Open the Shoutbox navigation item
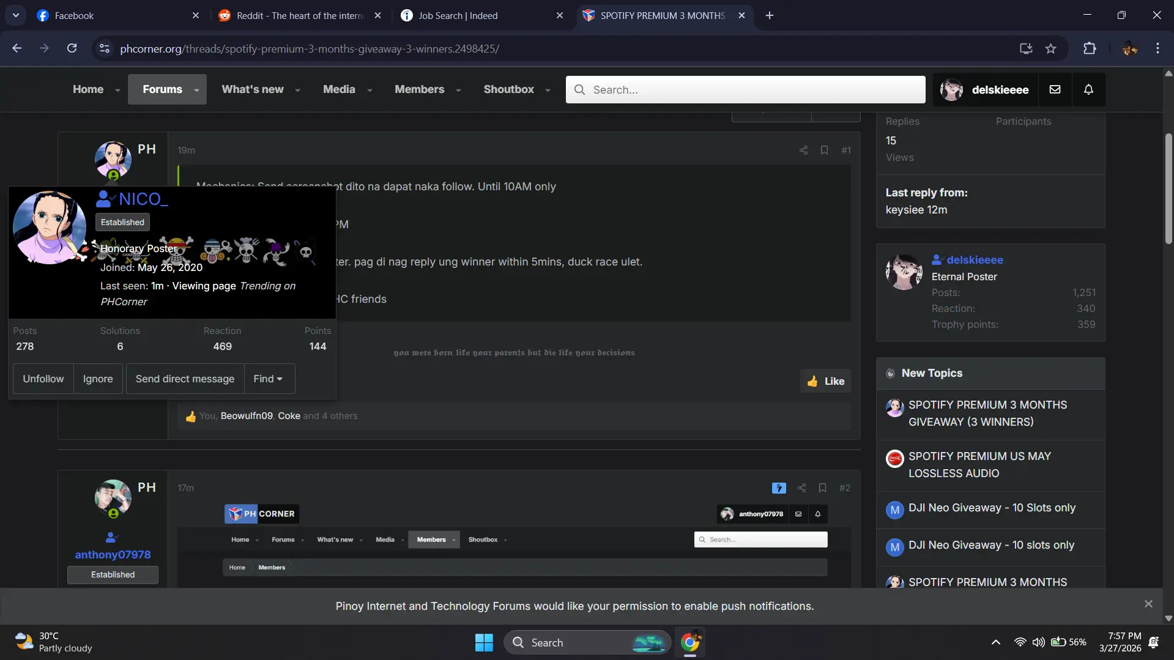The image size is (1174, 660). point(509,89)
